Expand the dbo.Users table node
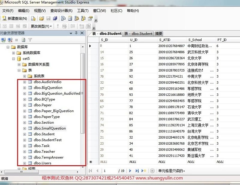Viewport: 240px width, 185px height. 25,163
